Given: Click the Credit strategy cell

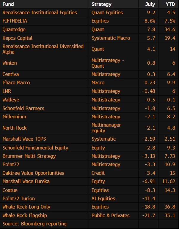Looking at the screenshot, I should pos(98,173).
